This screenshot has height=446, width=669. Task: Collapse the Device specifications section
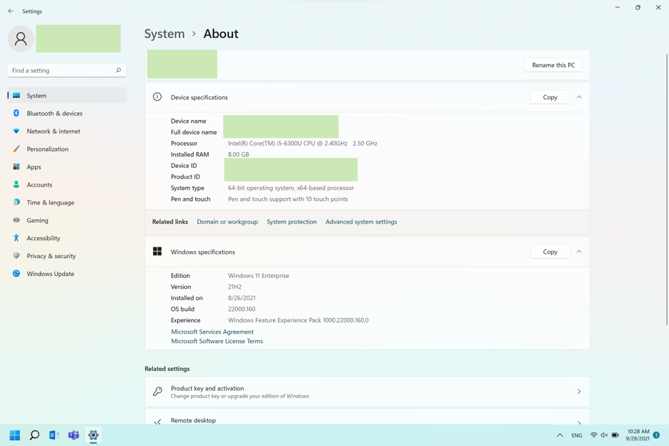click(x=579, y=97)
